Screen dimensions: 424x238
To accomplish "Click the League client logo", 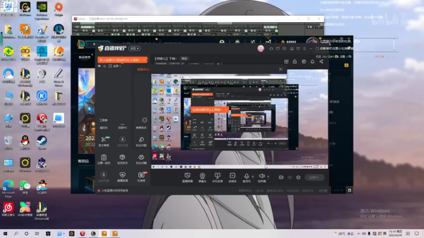I will tap(82, 44).
